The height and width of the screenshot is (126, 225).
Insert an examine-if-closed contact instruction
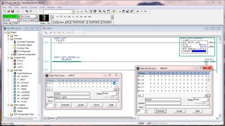pos(65,17)
